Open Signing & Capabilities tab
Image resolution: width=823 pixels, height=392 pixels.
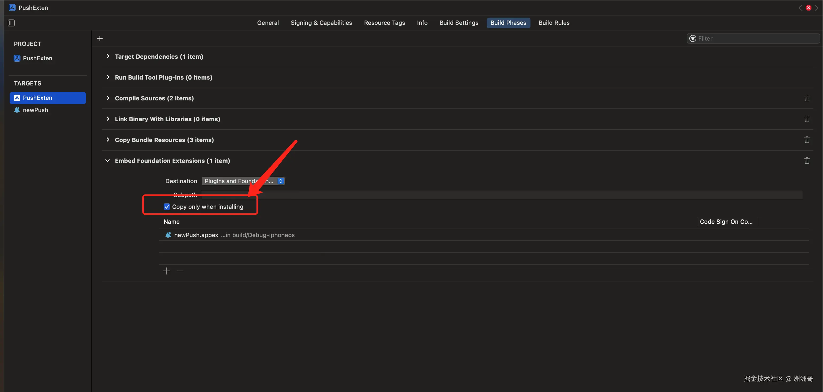point(321,23)
